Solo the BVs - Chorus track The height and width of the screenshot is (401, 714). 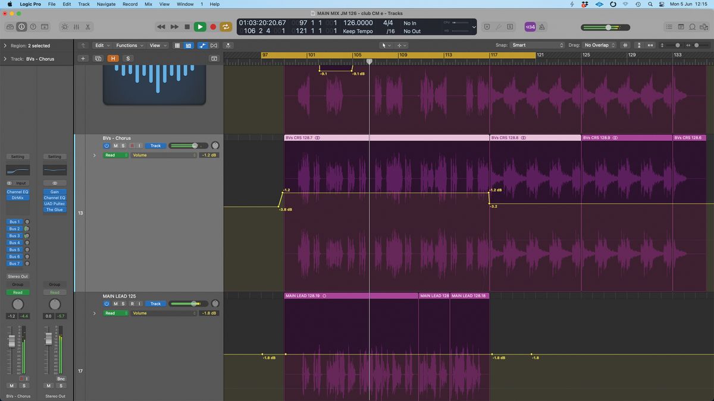pos(123,146)
